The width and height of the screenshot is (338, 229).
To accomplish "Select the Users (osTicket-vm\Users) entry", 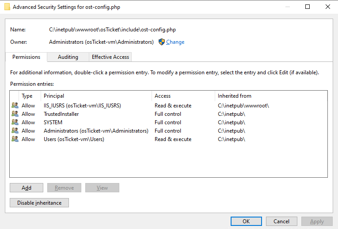I will click(74, 139).
